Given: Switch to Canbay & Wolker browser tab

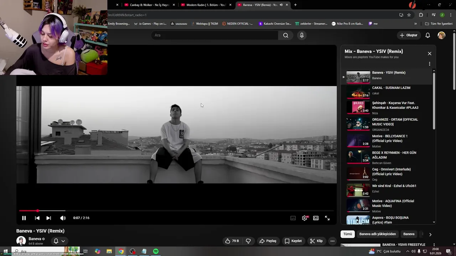Looking at the screenshot, I should [150, 5].
